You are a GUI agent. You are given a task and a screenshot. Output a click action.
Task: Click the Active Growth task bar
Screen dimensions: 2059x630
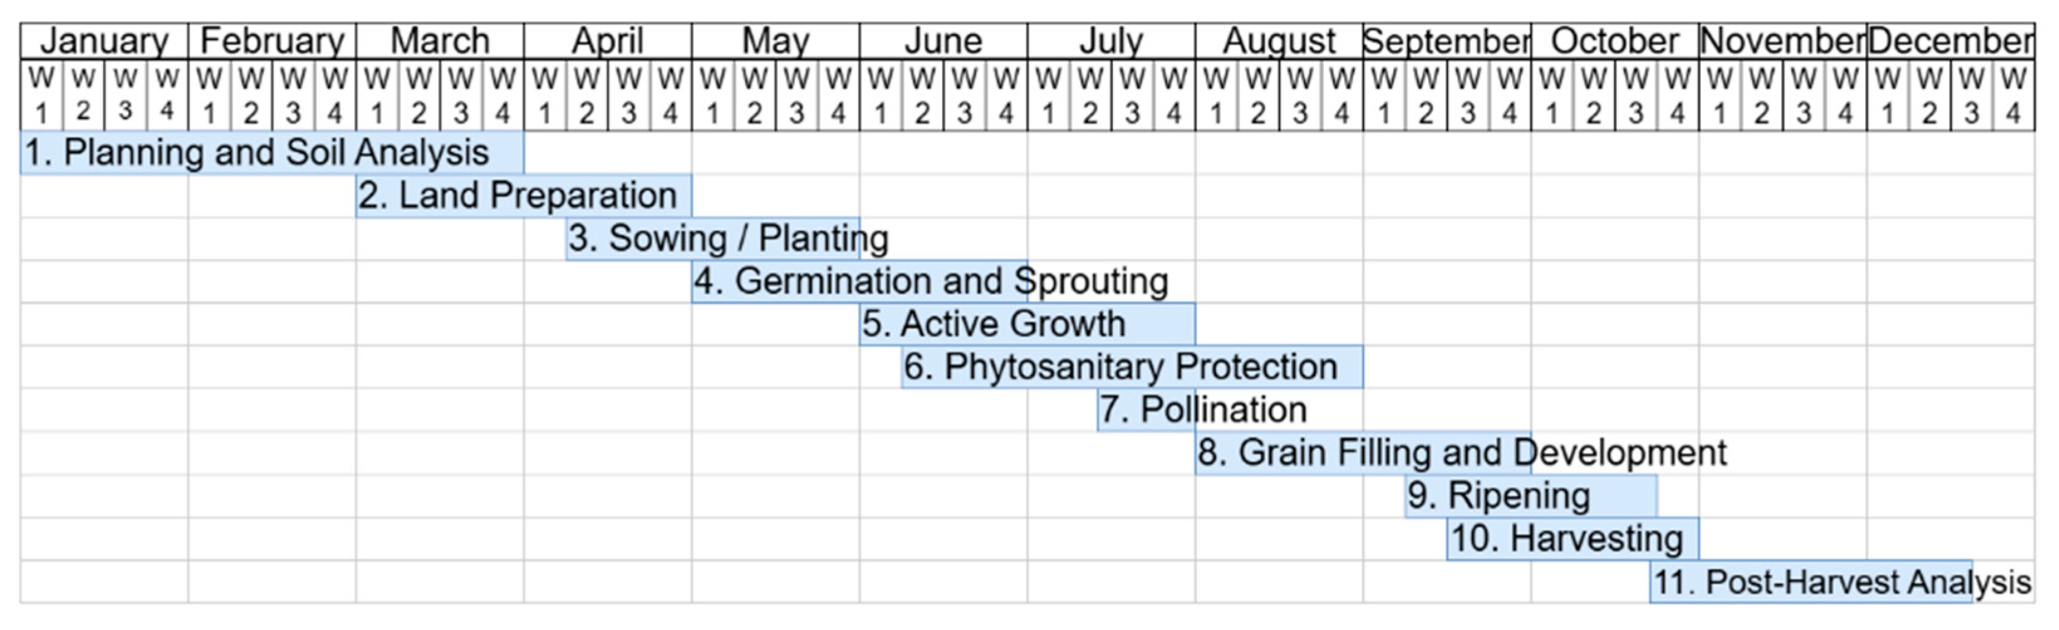(x=1027, y=324)
